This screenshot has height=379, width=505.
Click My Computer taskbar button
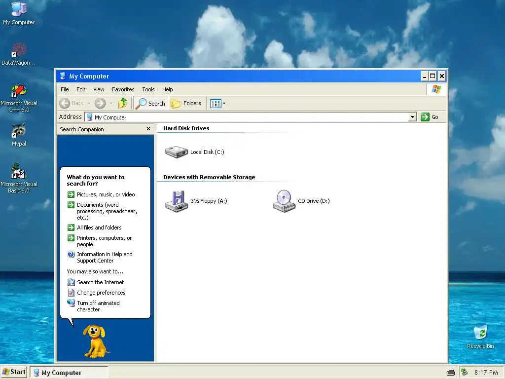[x=69, y=373]
